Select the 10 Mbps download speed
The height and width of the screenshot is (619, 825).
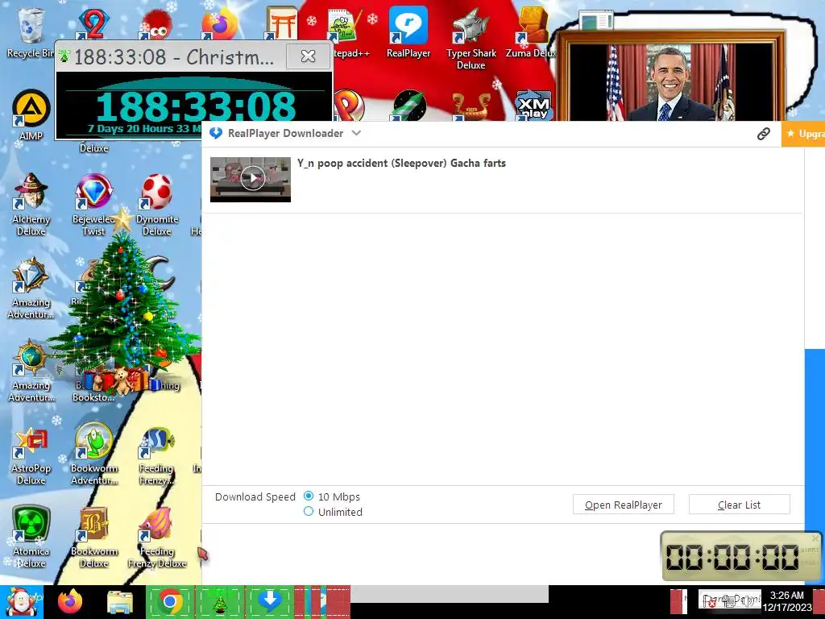(x=309, y=496)
